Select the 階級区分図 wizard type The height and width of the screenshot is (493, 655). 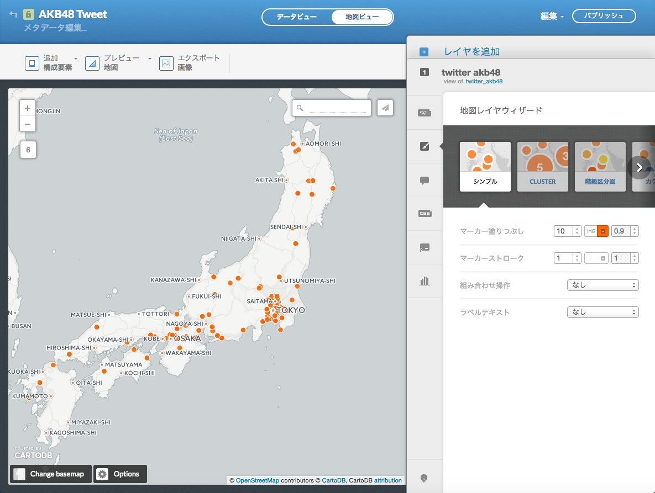[x=600, y=166]
